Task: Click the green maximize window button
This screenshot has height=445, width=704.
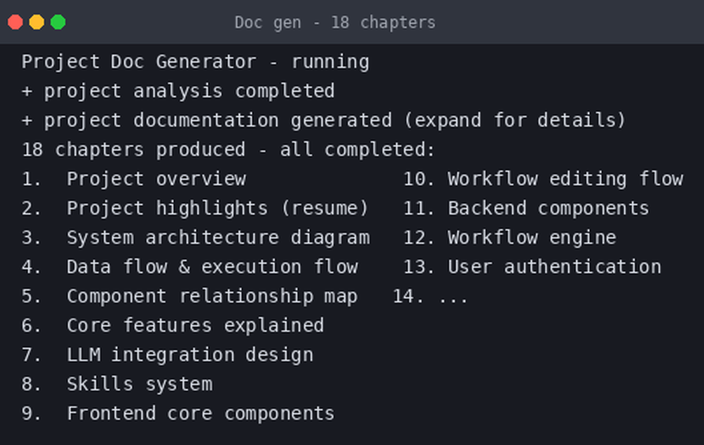Action: [58, 22]
